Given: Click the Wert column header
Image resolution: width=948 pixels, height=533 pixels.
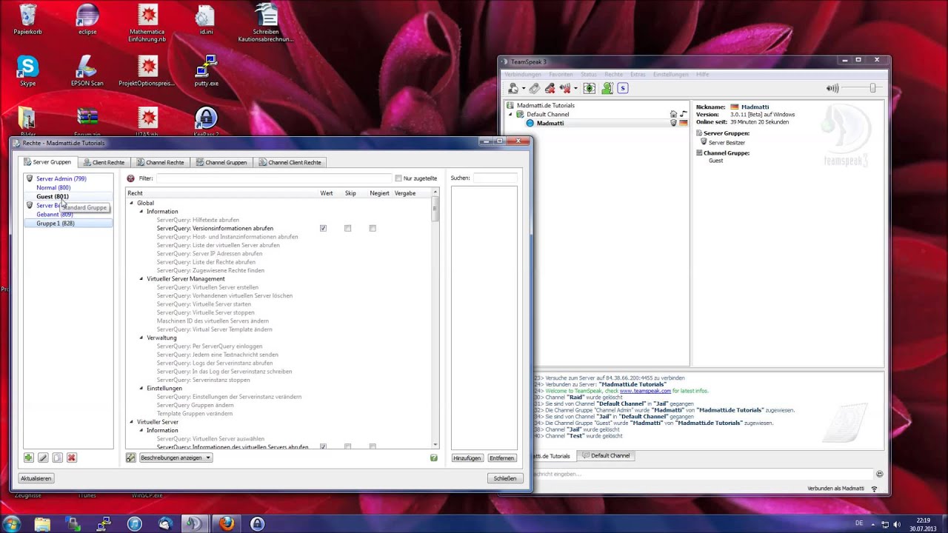Looking at the screenshot, I should pos(326,193).
